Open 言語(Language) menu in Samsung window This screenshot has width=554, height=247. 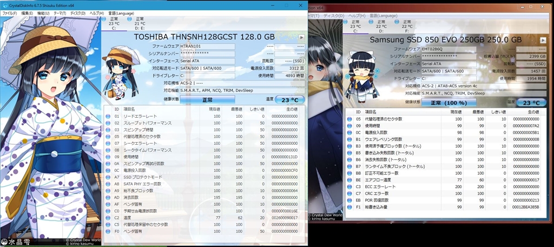(384, 16)
